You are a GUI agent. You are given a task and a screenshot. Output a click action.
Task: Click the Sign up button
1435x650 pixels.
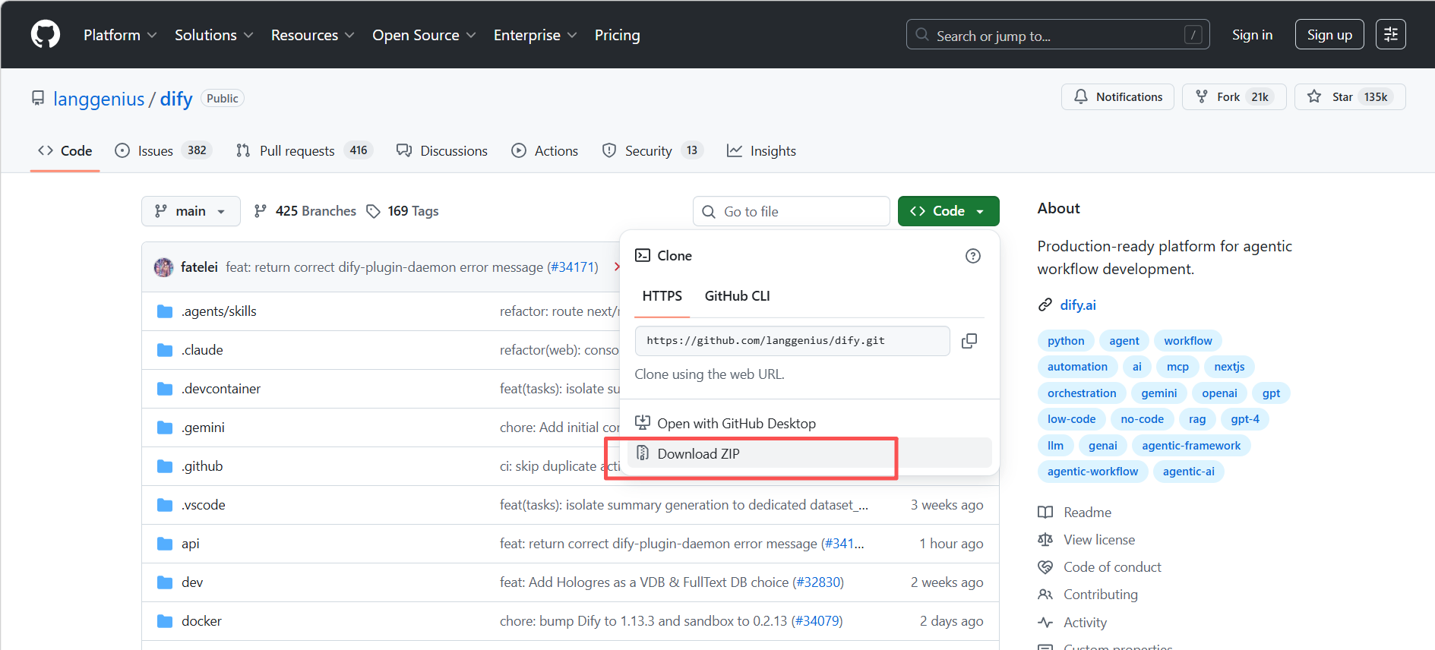point(1329,34)
